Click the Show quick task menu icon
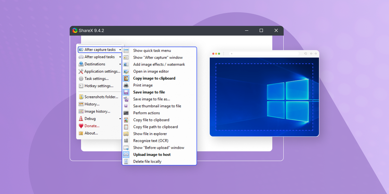The image size is (389, 194). tap(126, 50)
